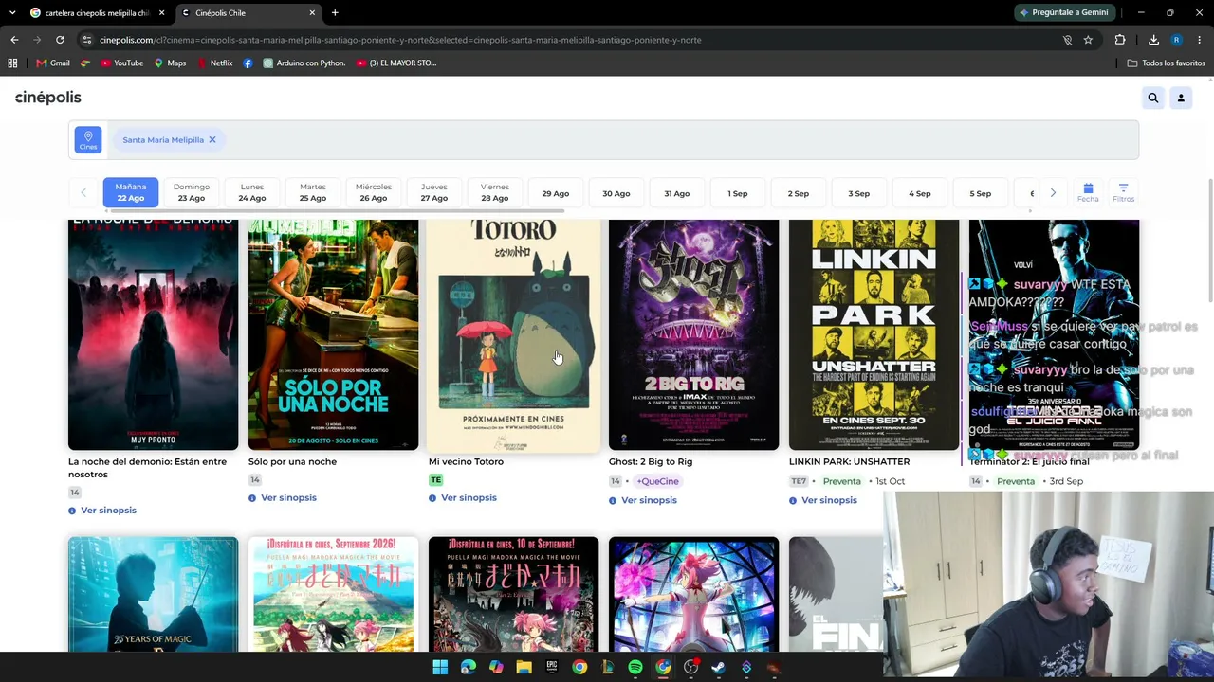Open EL MAYOR STO YouTube bookmark
This screenshot has height=682, width=1214.
pos(396,63)
